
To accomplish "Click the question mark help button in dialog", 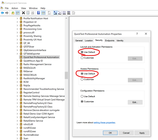I will [137, 34].
